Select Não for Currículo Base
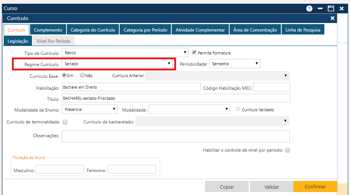The width and height of the screenshot is (350, 195). coord(82,75)
